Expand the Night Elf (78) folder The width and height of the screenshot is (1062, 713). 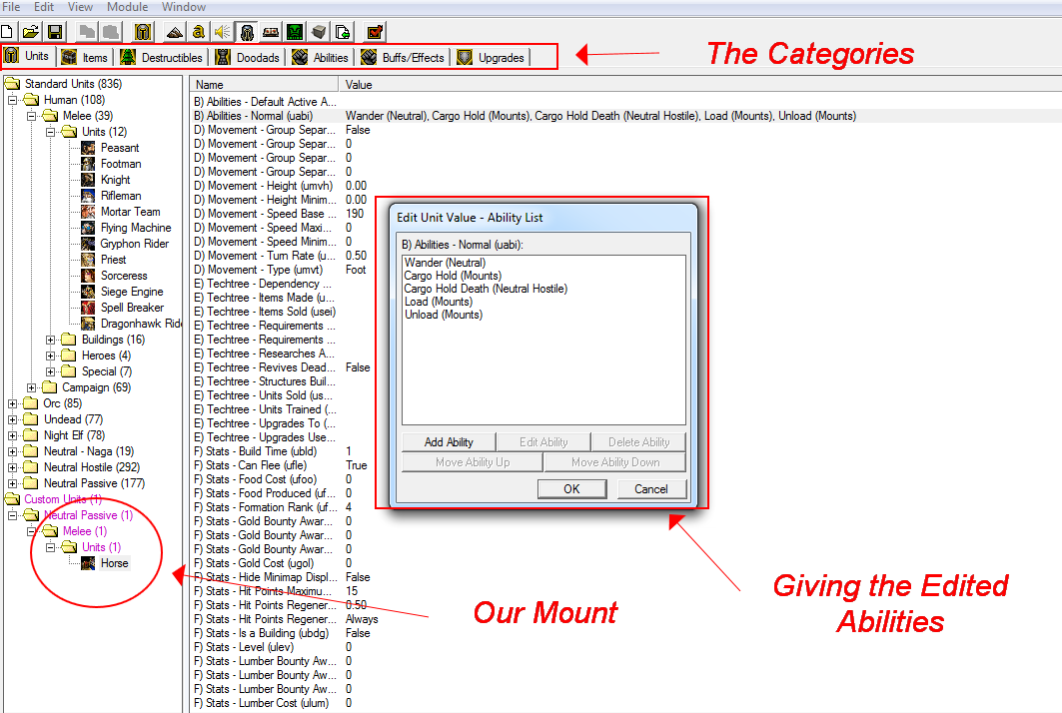tap(12, 435)
